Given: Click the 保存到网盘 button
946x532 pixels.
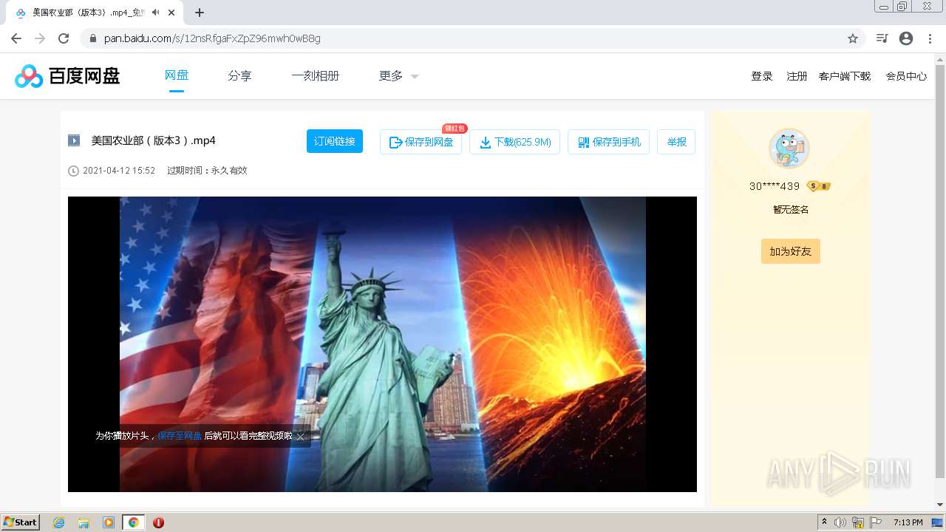Looking at the screenshot, I should 421,142.
